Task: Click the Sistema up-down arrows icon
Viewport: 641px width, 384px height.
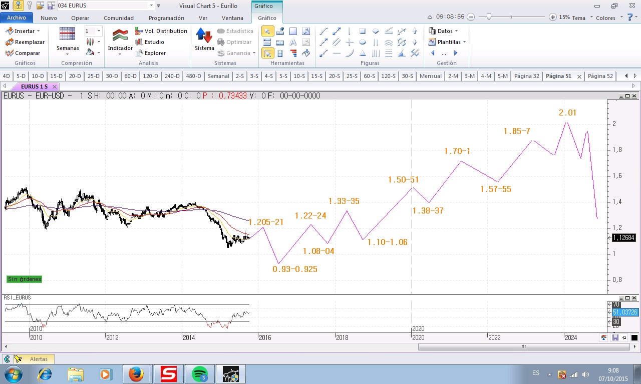Action: 204,35
